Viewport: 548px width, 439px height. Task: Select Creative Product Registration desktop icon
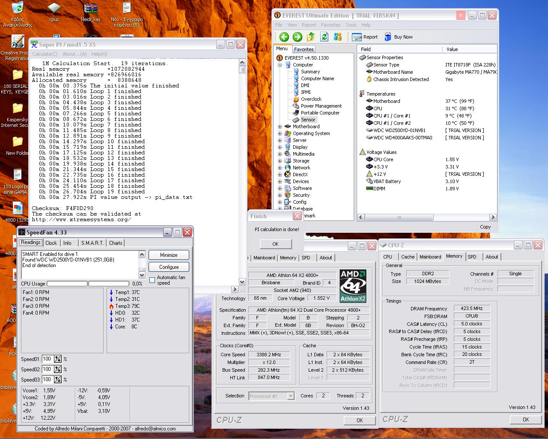tap(18, 42)
